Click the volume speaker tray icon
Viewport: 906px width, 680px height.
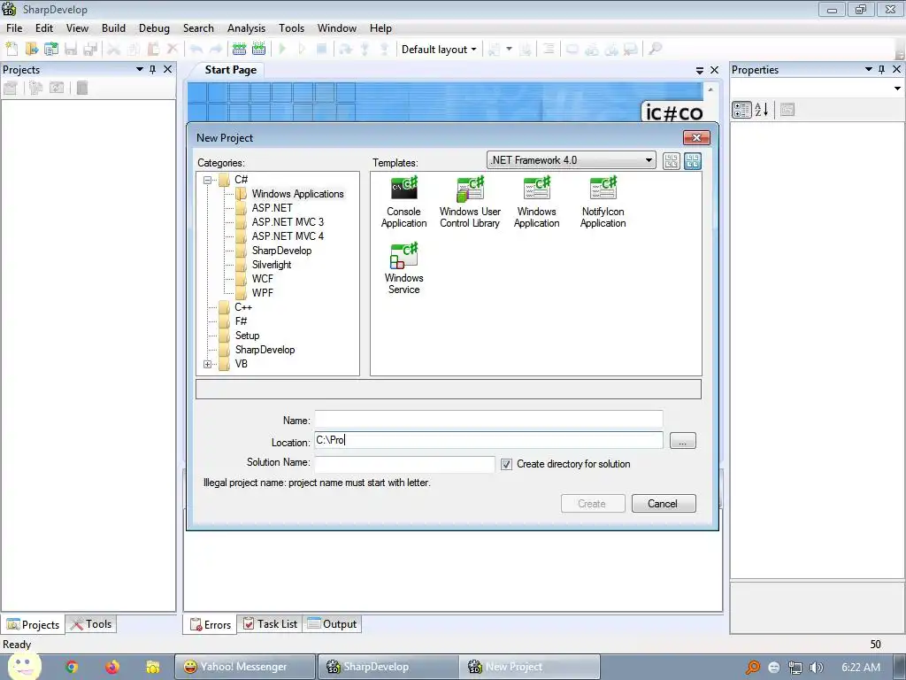(816, 668)
